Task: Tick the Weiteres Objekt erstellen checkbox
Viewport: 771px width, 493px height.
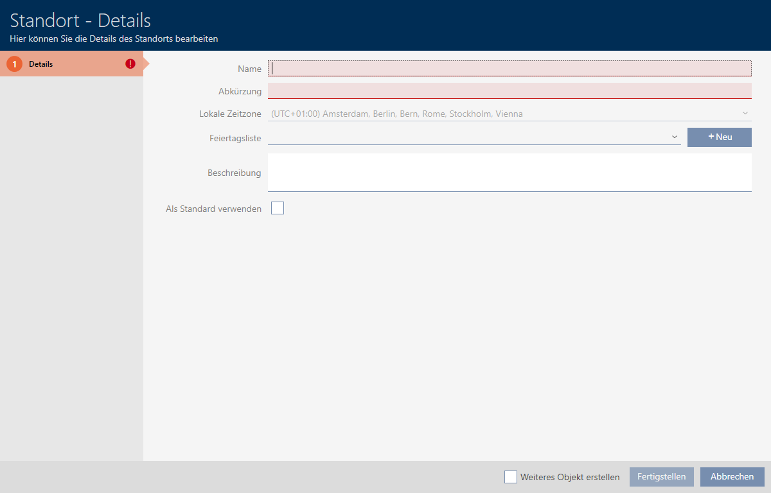Action: [x=511, y=477]
